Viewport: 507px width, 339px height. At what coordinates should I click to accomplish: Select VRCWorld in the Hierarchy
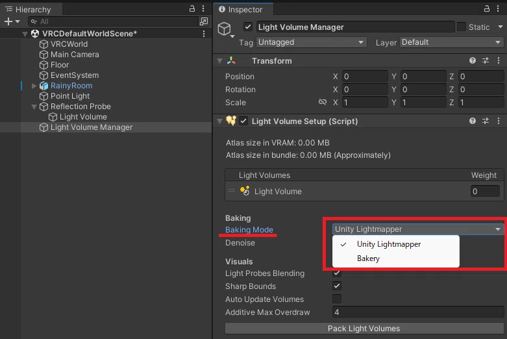tap(69, 44)
